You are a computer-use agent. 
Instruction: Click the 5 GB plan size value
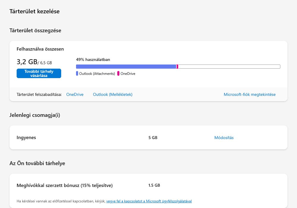pos(153,138)
